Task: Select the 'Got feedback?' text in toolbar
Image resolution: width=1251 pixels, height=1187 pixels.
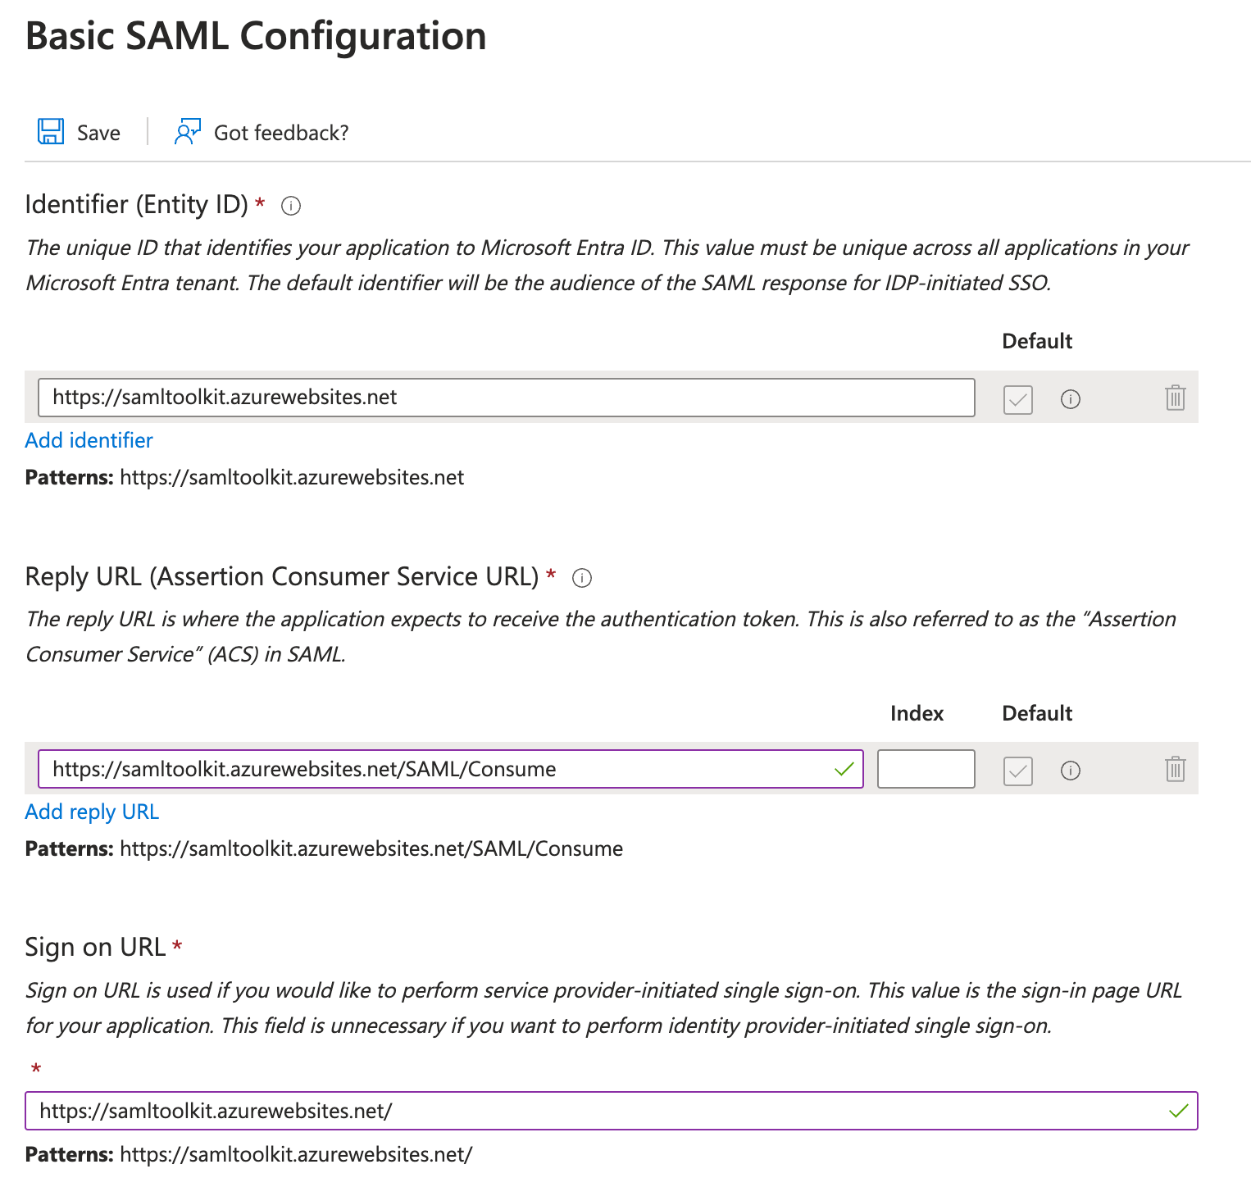Action: pos(281,133)
